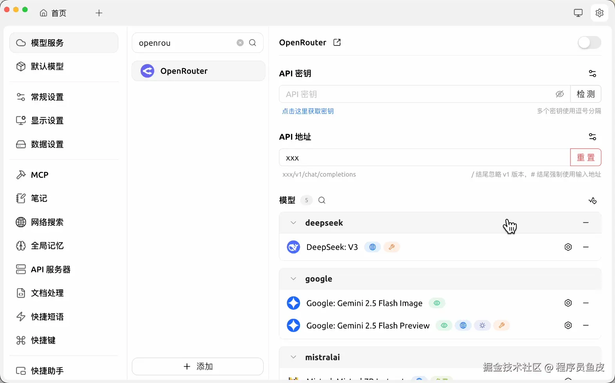The image size is (615, 383).
Task: Open settings for Gemini 2.5 Flash Preview
Action: tap(568, 325)
